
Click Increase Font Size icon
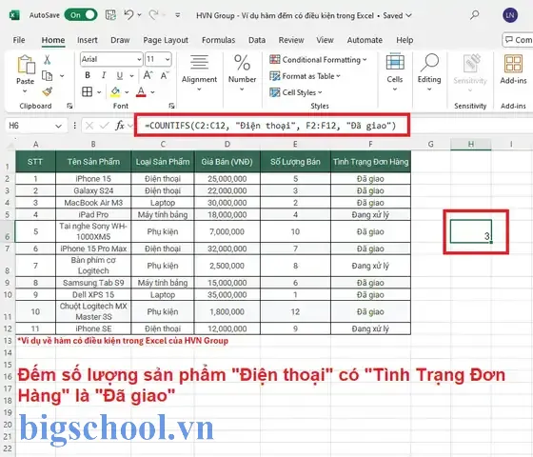[148, 75]
